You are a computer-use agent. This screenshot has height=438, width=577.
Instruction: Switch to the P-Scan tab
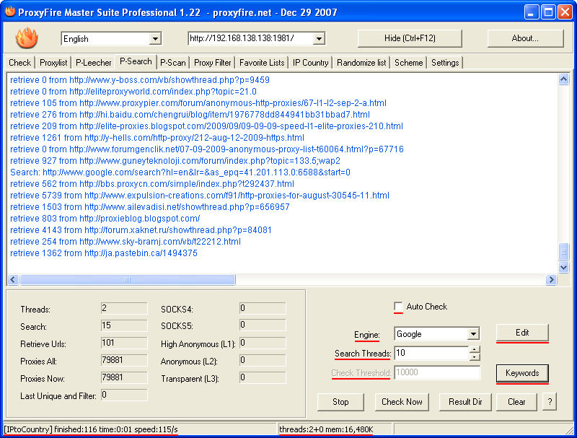click(173, 63)
